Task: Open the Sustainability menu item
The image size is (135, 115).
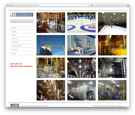Action: [x=22, y=46]
